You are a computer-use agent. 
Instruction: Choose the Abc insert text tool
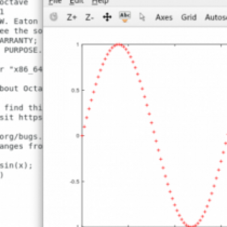[125, 16]
